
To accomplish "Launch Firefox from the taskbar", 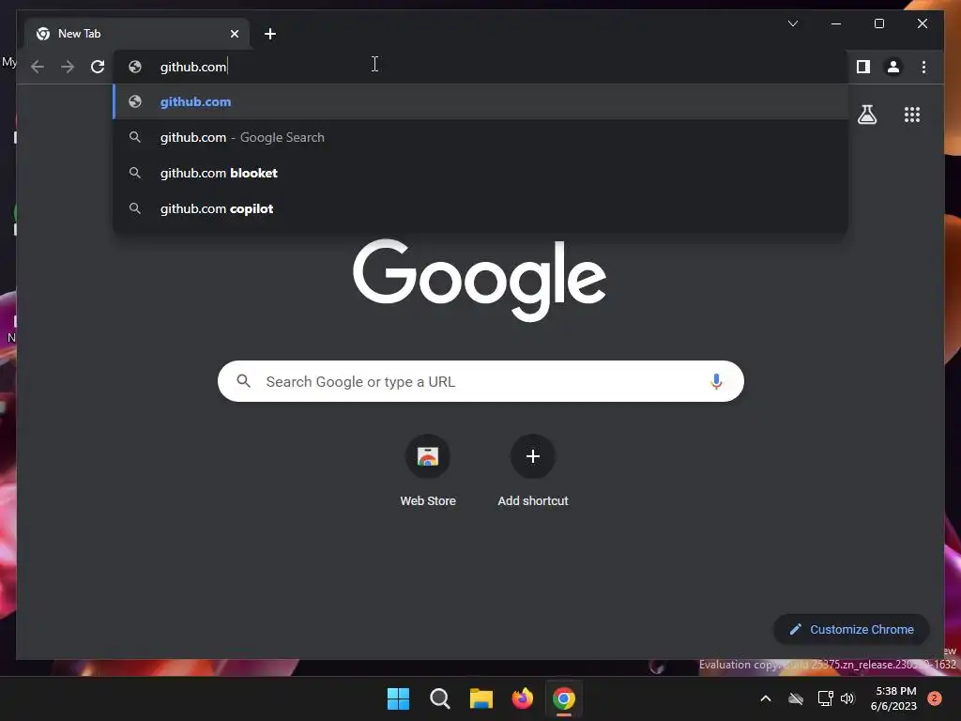I will 522,698.
